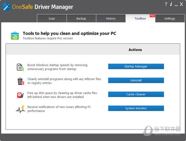Close the OneSafe Driver Manager window

coord(181,4)
